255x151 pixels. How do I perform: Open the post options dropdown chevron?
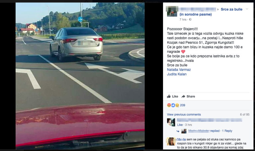click(x=247, y=9)
